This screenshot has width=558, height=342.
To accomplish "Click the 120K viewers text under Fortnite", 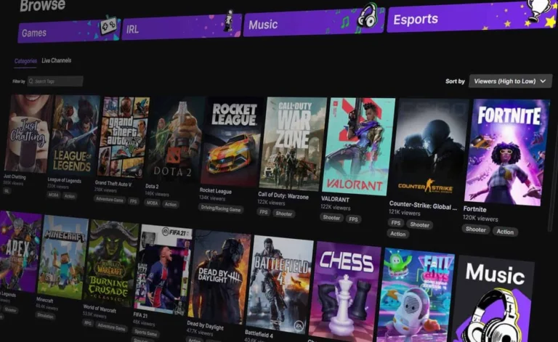I will coord(480,219).
